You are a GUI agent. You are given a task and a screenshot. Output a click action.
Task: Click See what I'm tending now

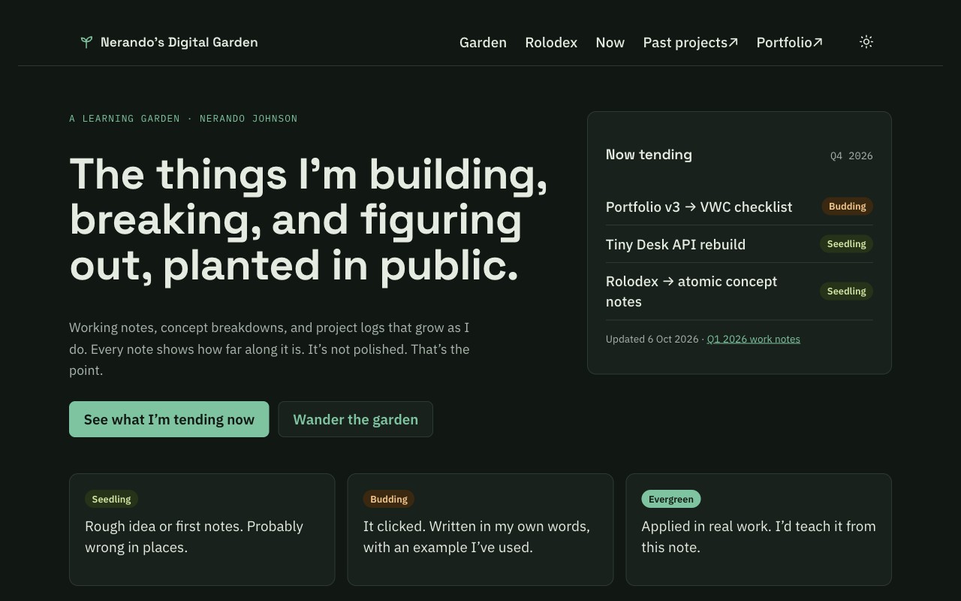169,419
